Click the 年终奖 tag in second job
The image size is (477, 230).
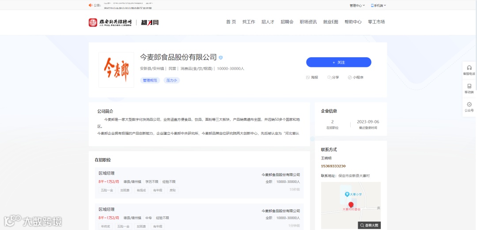pos(106,226)
